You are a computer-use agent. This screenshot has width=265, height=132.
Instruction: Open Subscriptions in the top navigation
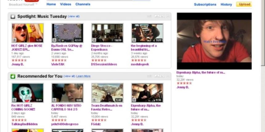coord(205,5)
